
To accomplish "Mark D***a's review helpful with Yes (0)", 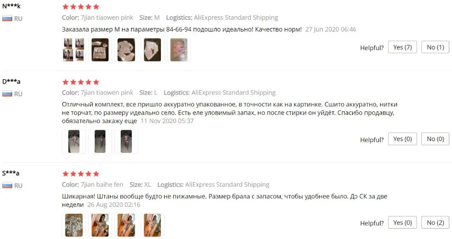I will 402,139.
